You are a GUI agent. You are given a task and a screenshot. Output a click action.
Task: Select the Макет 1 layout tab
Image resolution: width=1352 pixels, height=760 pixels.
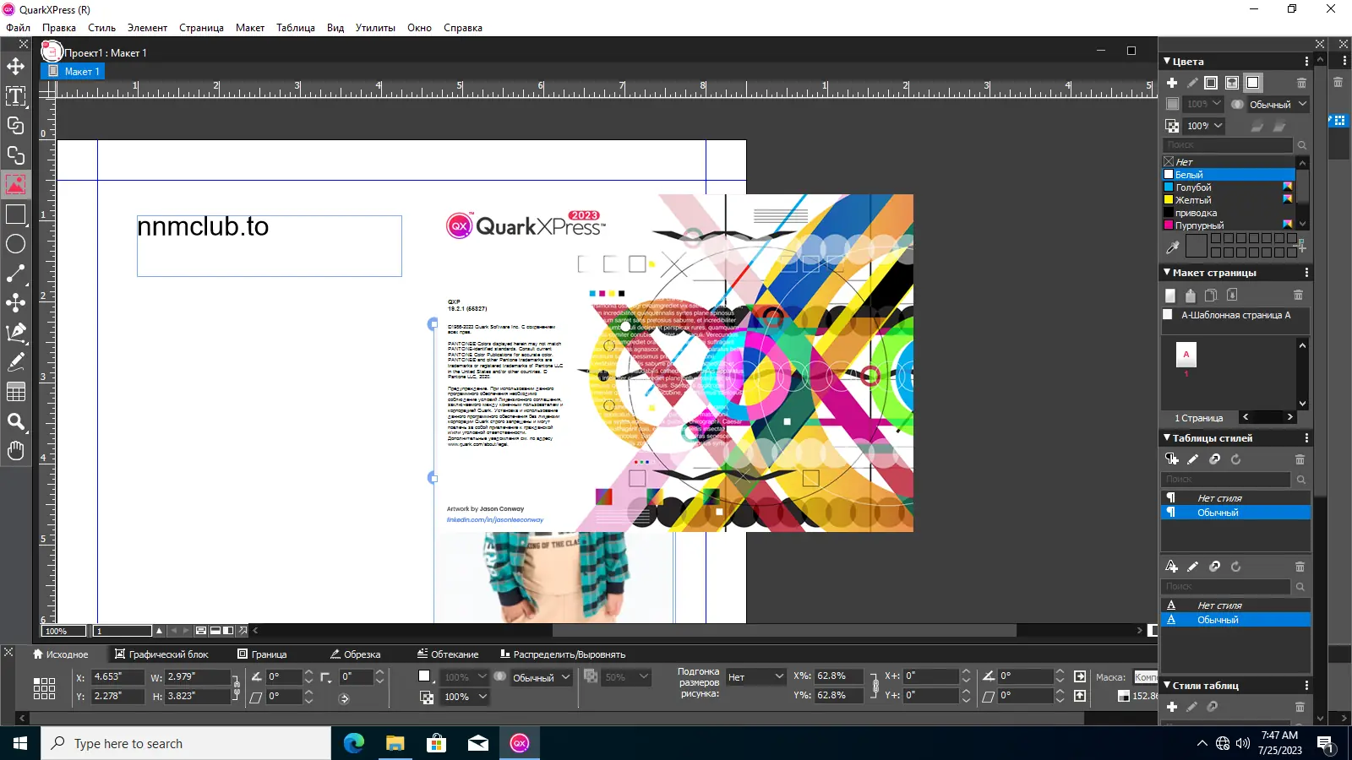(x=74, y=72)
